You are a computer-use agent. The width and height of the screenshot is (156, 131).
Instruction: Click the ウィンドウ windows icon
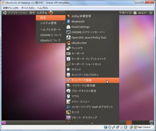pyautogui.click(x=68, y=48)
